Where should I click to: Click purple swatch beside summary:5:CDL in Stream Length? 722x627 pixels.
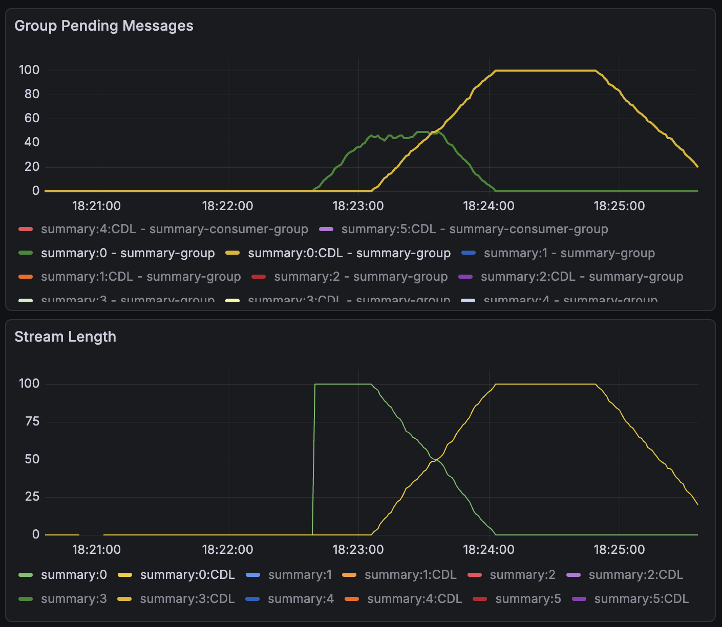pos(579,599)
